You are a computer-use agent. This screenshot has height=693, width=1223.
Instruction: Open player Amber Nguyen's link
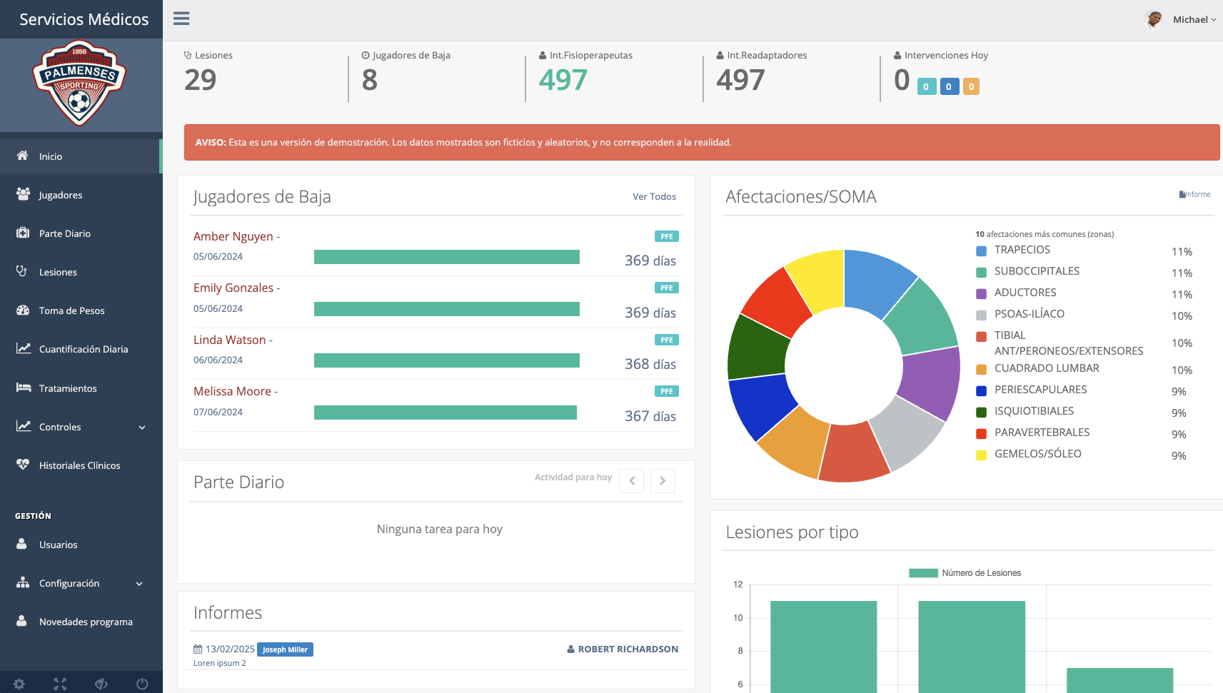[x=233, y=236]
